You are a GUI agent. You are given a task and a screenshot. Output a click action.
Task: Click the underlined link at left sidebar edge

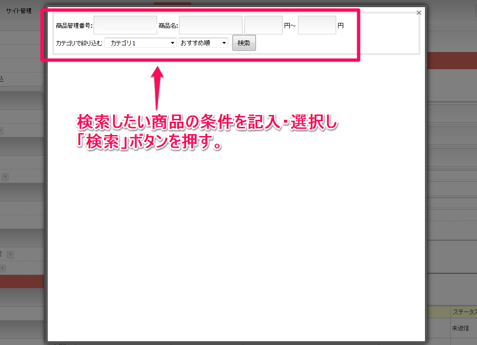[2, 79]
